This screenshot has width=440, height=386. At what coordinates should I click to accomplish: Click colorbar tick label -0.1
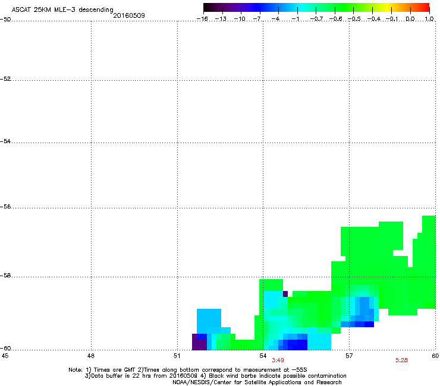tap(392, 19)
